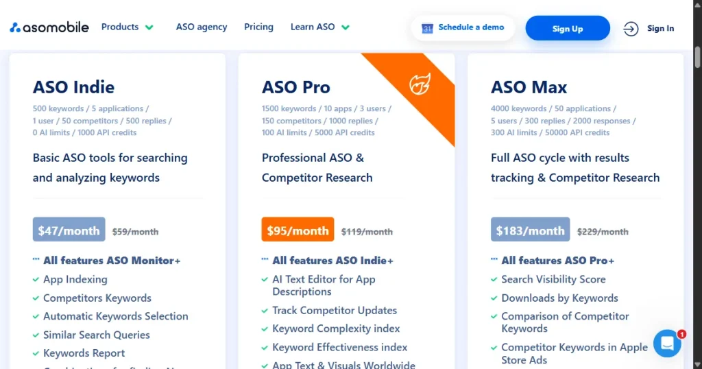Click Keyword Complexity index feature

pos(336,329)
